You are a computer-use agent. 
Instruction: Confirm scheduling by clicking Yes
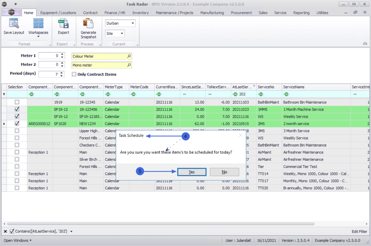point(192,172)
